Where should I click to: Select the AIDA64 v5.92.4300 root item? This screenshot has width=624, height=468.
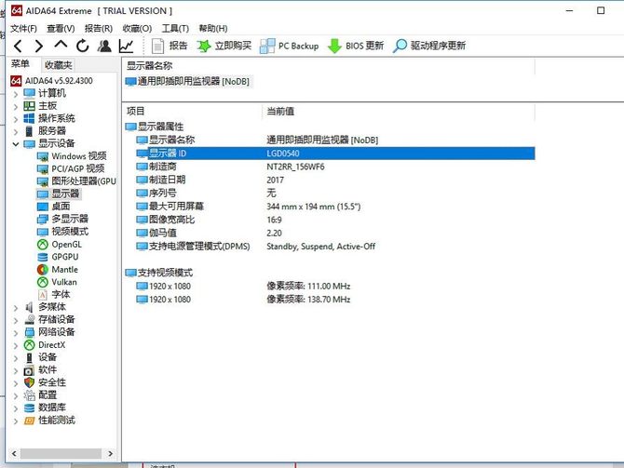tap(51, 81)
